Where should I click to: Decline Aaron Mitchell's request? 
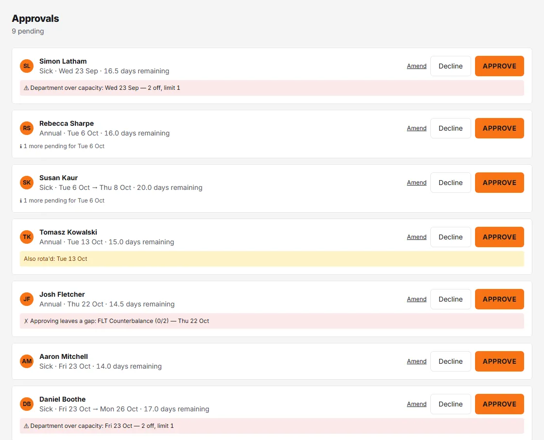pos(450,361)
